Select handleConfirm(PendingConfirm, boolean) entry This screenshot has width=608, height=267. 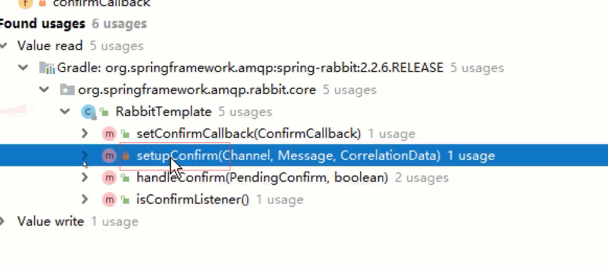(x=262, y=178)
